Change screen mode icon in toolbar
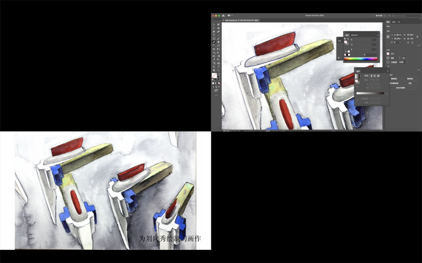 coord(216,90)
